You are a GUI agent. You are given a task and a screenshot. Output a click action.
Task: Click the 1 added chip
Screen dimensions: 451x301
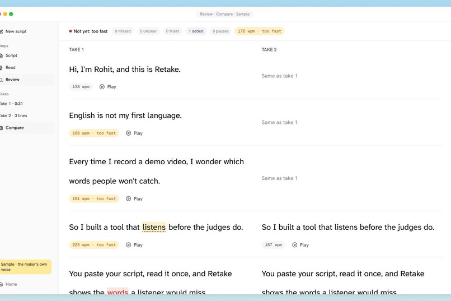[x=196, y=31]
